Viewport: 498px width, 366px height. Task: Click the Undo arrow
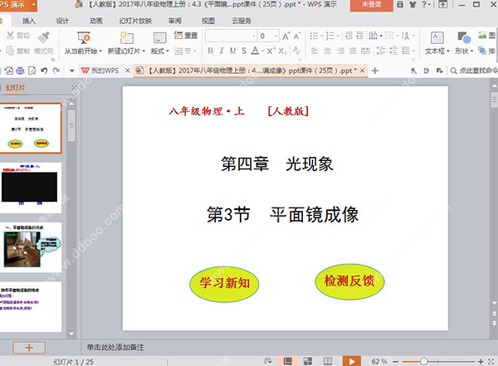pos(44,71)
